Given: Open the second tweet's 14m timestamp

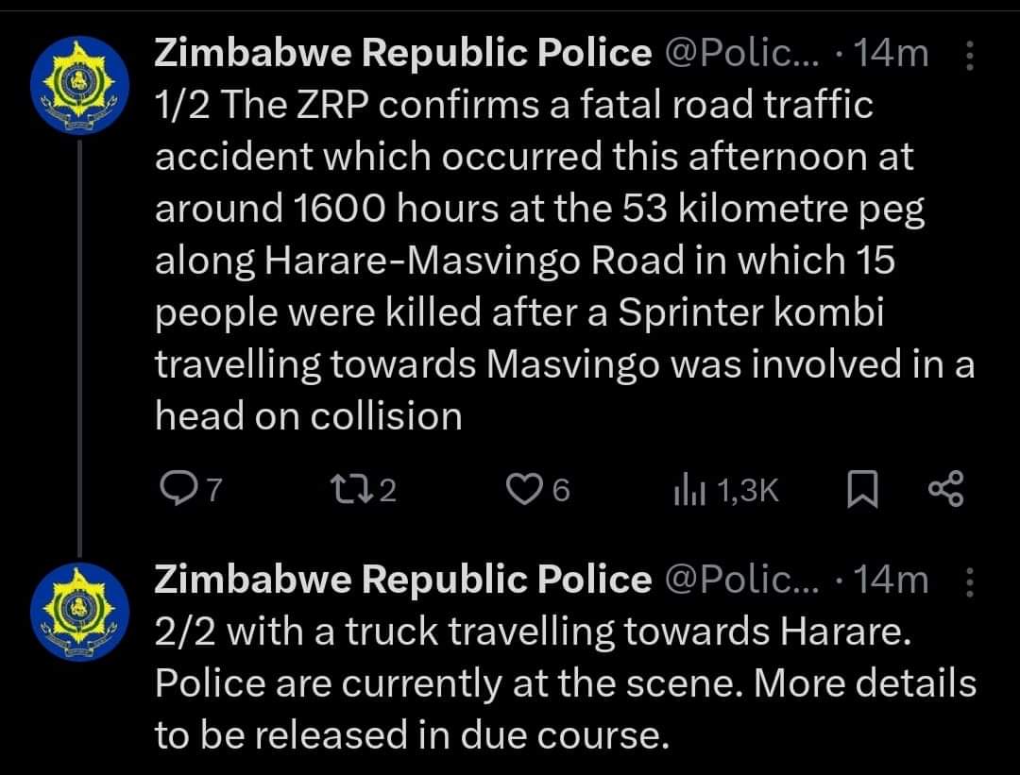Looking at the screenshot, I should (x=891, y=580).
